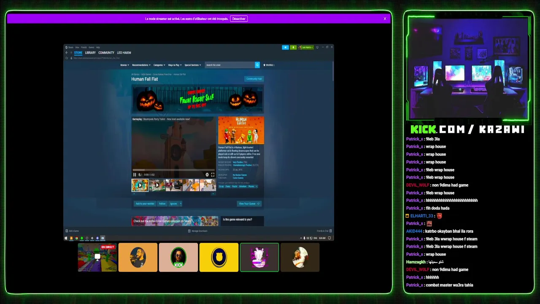The height and width of the screenshot is (304, 540).
Task: Open the Browse dropdown in store menu
Action: 125,65
